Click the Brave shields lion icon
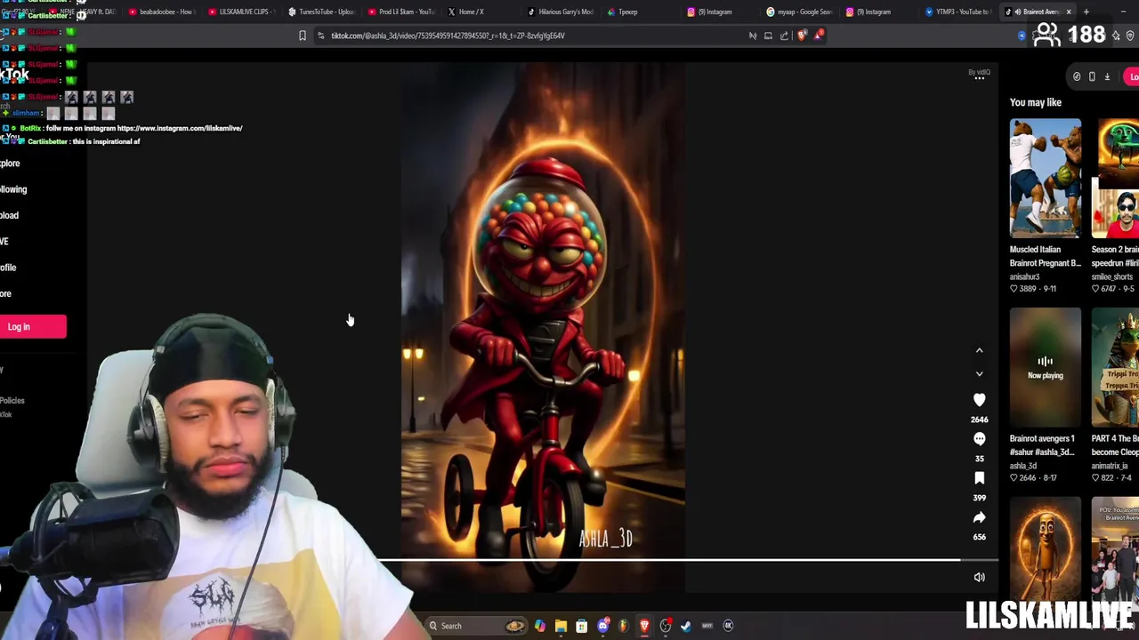The width and height of the screenshot is (1139, 640). [802, 36]
